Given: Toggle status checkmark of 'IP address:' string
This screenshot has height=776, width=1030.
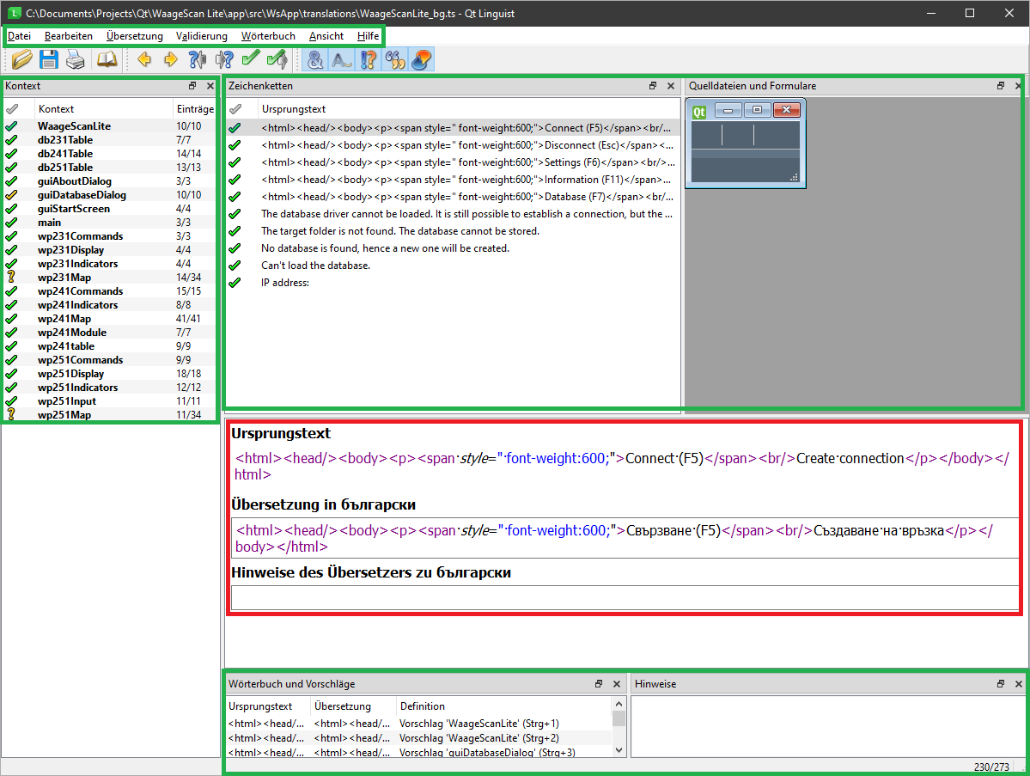Looking at the screenshot, I should point(235,283).
